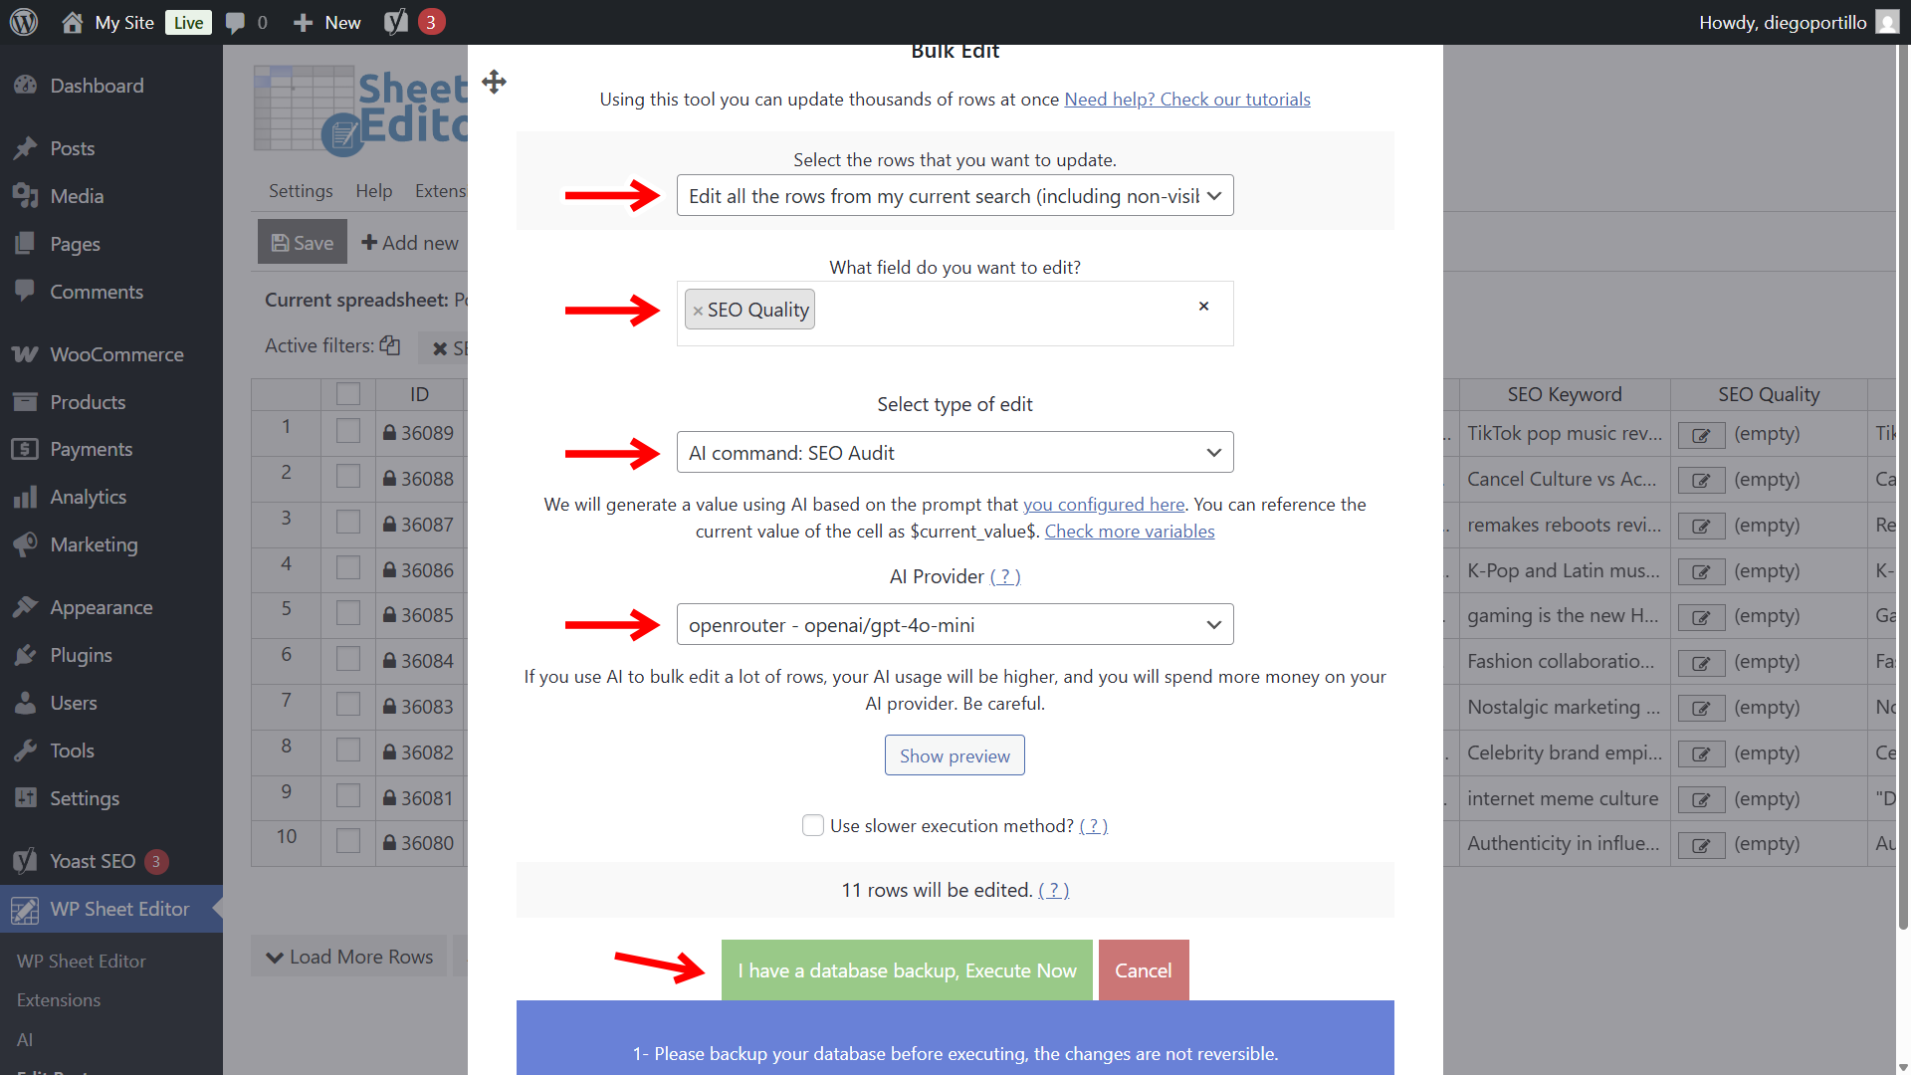Expand the AI command SEO Audit dropdown
Image resolution: width=1911 pixels, height=1075 pixels.
click(x=955, y=453)
